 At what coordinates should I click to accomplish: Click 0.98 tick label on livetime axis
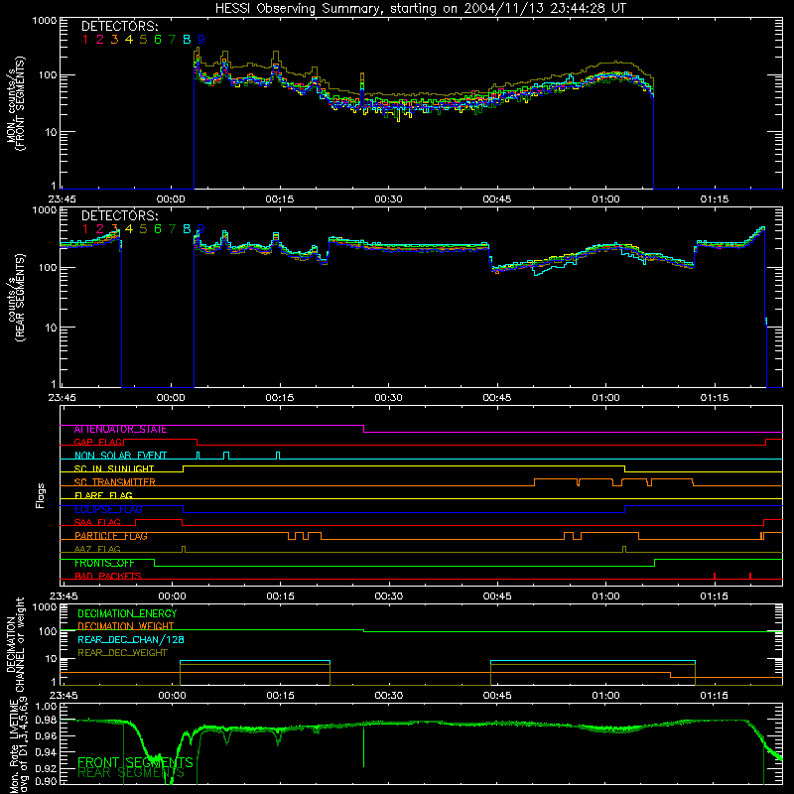[46, 721]
